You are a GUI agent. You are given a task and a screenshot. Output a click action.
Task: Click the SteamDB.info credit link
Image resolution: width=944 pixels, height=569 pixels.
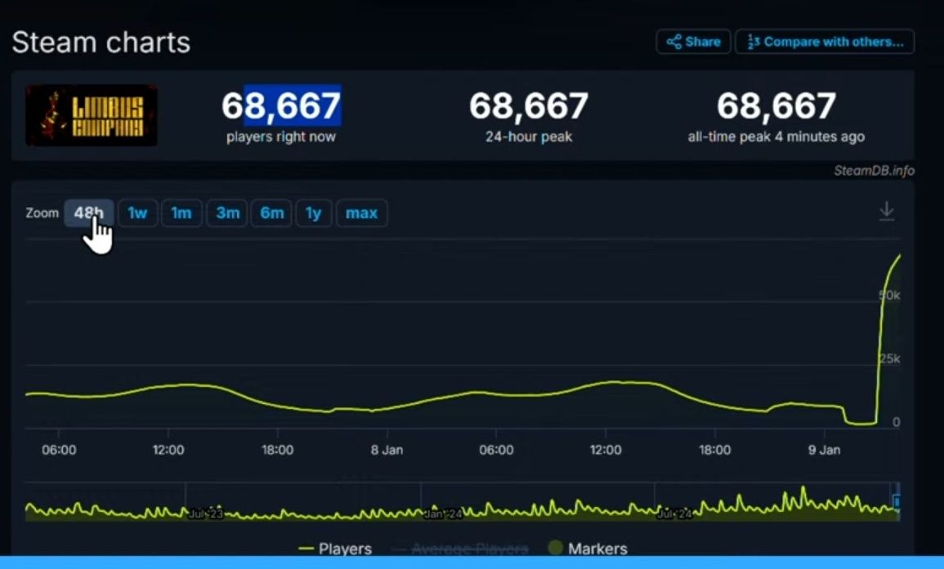coord(874,170)
